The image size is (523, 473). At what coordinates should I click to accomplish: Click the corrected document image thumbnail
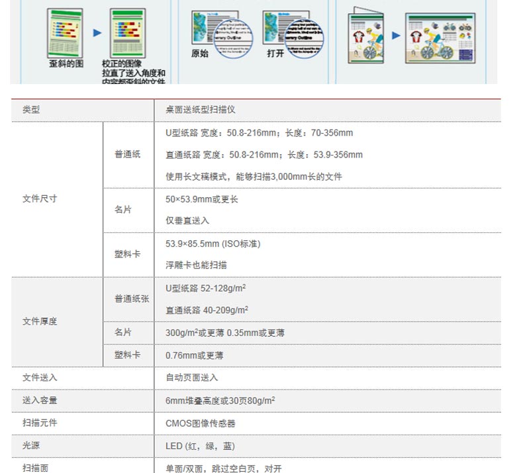128,33
